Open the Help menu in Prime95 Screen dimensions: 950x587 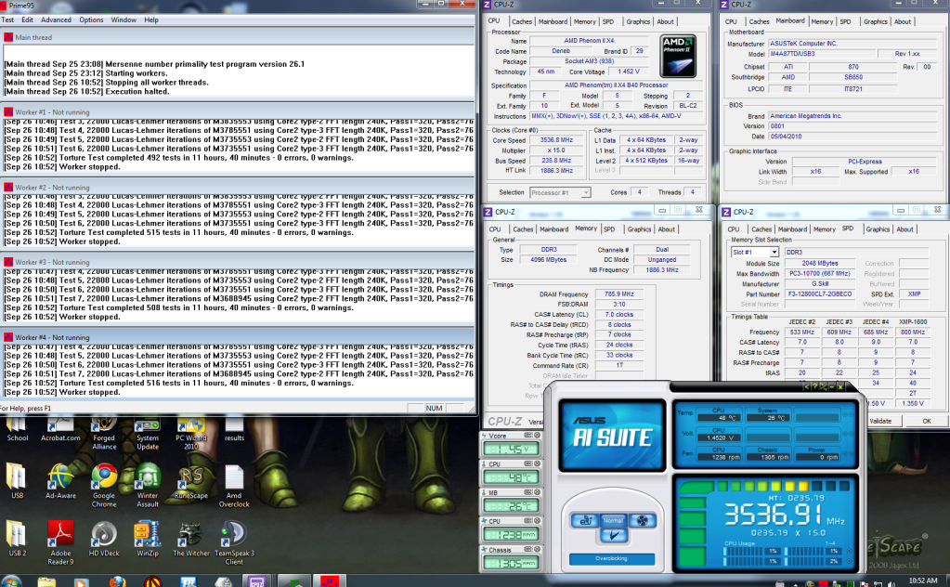point(150,20)
